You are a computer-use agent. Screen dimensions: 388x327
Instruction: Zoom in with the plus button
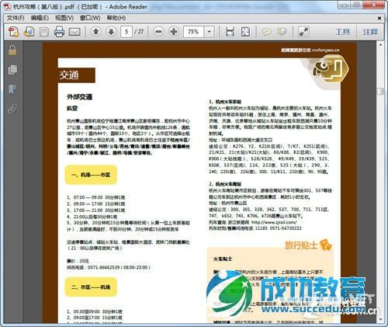coord(174,32)
